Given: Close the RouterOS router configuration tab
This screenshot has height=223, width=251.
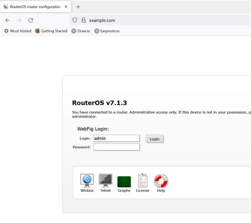Looking at the screenshot, I should pyautogui.click(x=66, y=7).
